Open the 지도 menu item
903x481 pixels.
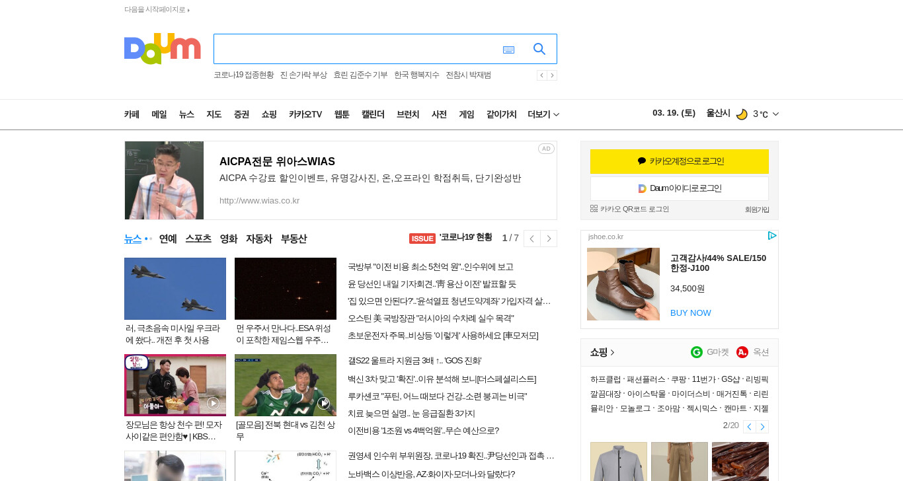pyautogui.click(x=214, y=114)
